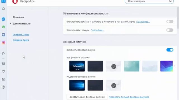Open the Справка Opera link
Screen dimensions: 179x100
21,40
